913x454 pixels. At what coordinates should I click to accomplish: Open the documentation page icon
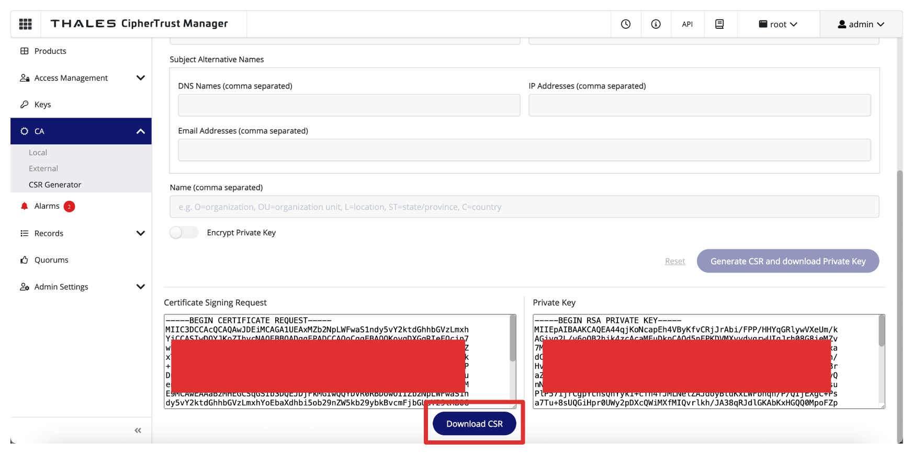point(719,24)
